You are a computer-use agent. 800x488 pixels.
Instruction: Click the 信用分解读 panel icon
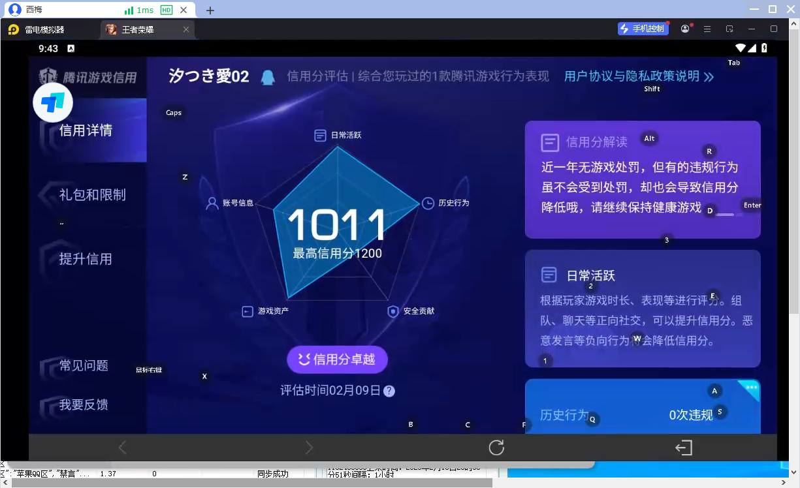tap(549, 142)
